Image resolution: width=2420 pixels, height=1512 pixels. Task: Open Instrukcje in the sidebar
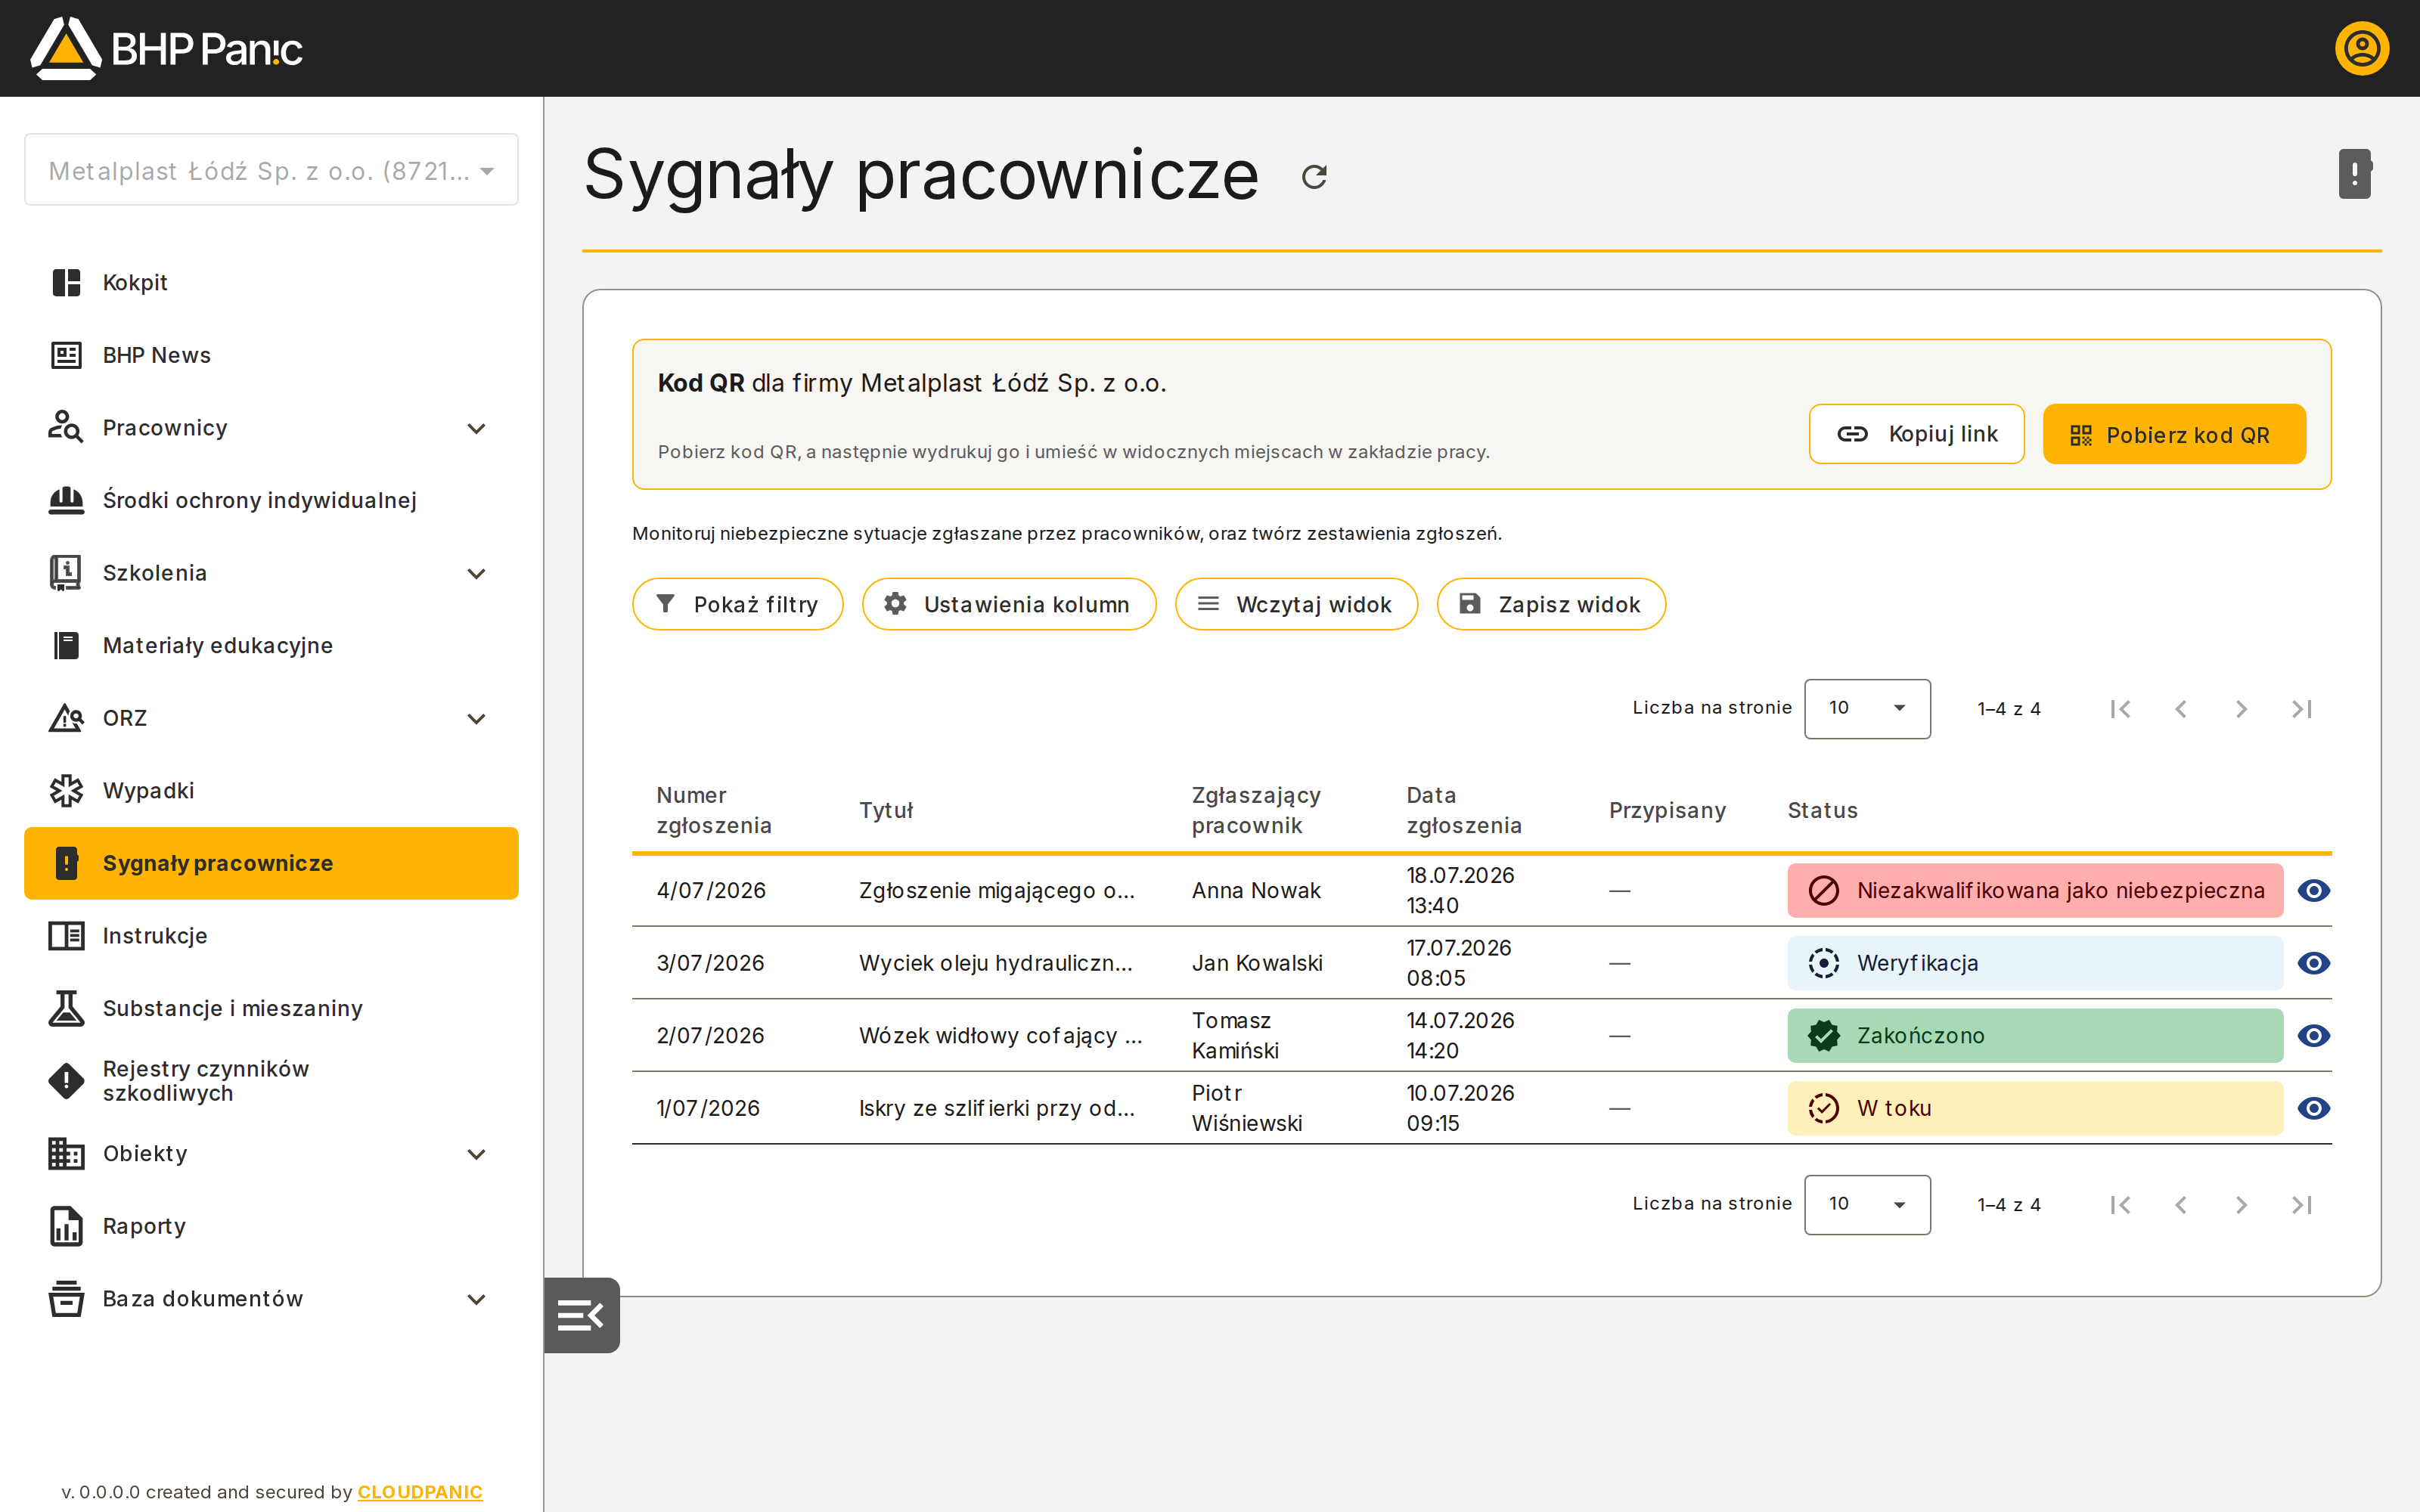271,936
